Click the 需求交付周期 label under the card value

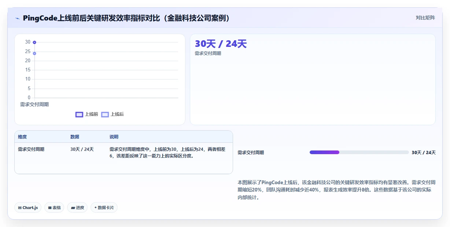pyautogui.click(x=208, y=53)
